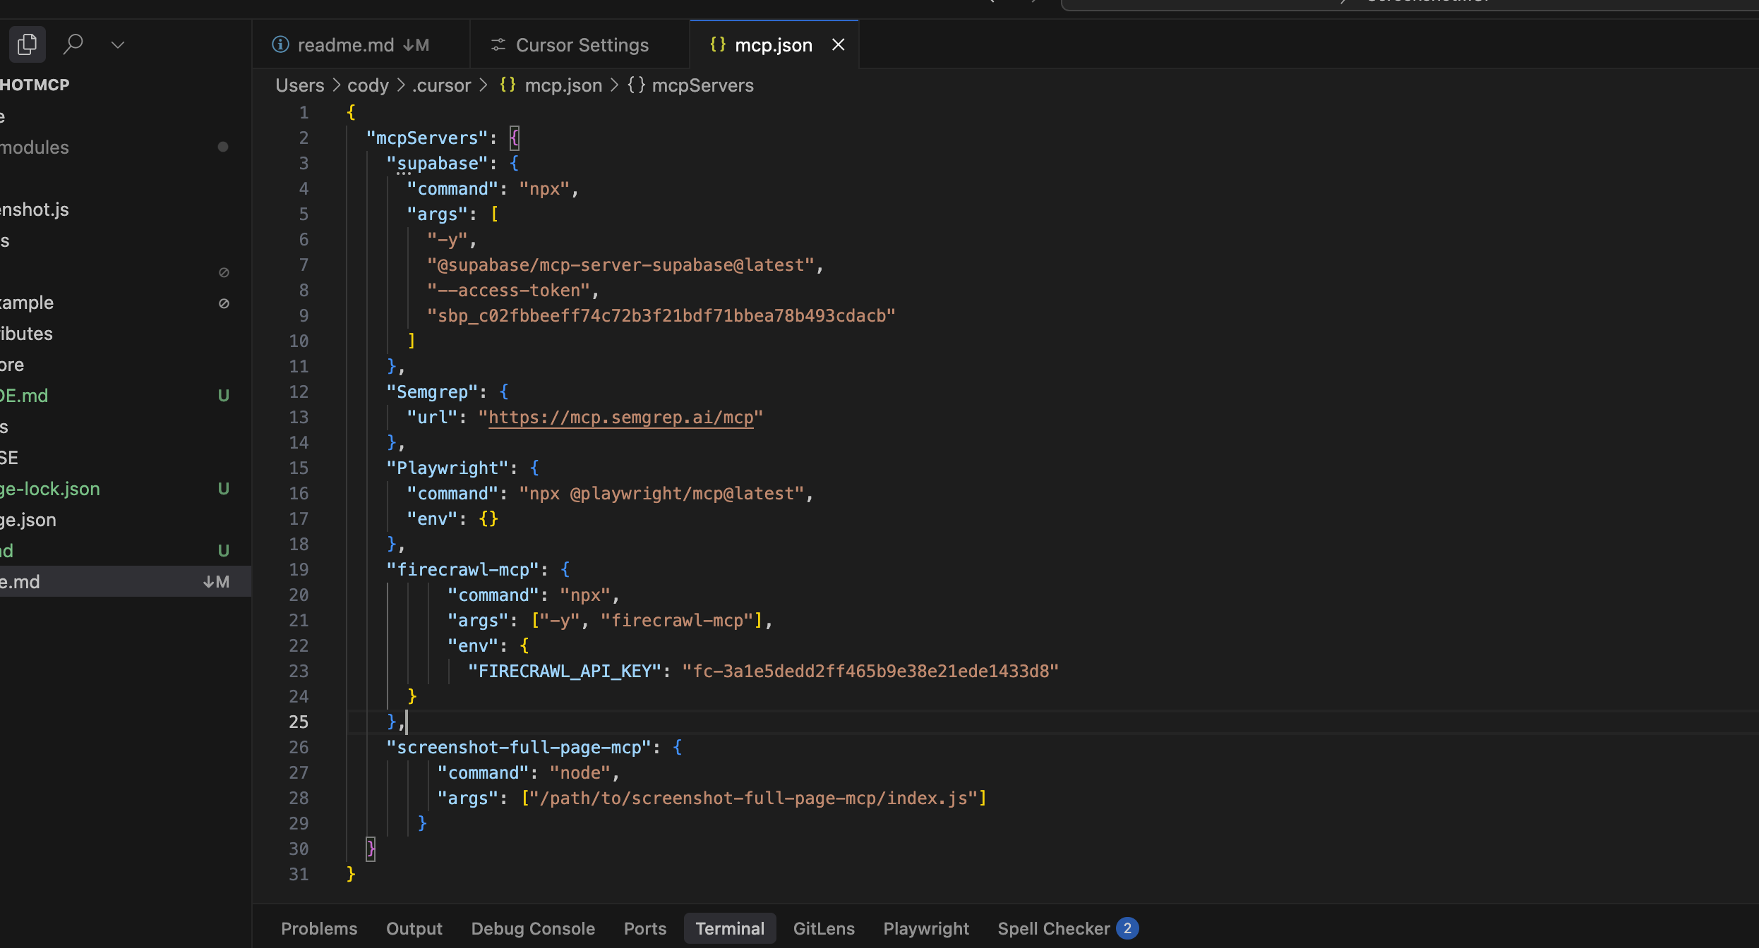Select the highlighted modified file ending in e.md
Image resolution: width=1759 pixels, height=948 pixels.
(126, 582)
